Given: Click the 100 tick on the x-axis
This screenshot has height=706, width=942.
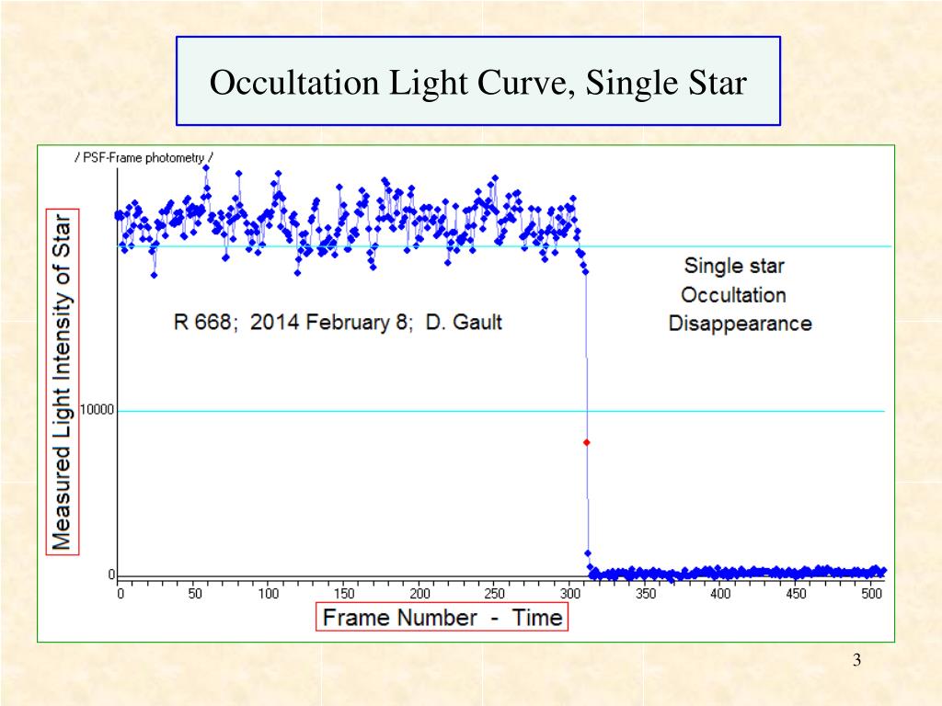Looking at the screenshot, I should pyautogui.click(x=269, y=594).
